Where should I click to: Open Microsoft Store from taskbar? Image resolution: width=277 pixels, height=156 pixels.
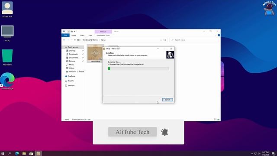[31, 153]
